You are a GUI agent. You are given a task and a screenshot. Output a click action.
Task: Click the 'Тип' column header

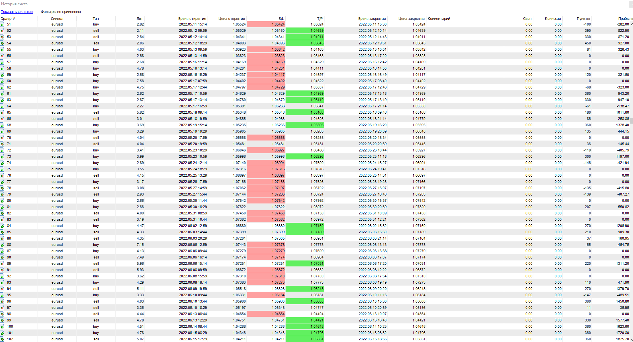[96, 19]
